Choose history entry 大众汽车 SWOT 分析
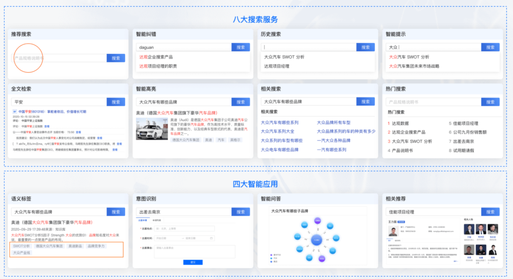513x279 pixels. [x=284, y=57]
